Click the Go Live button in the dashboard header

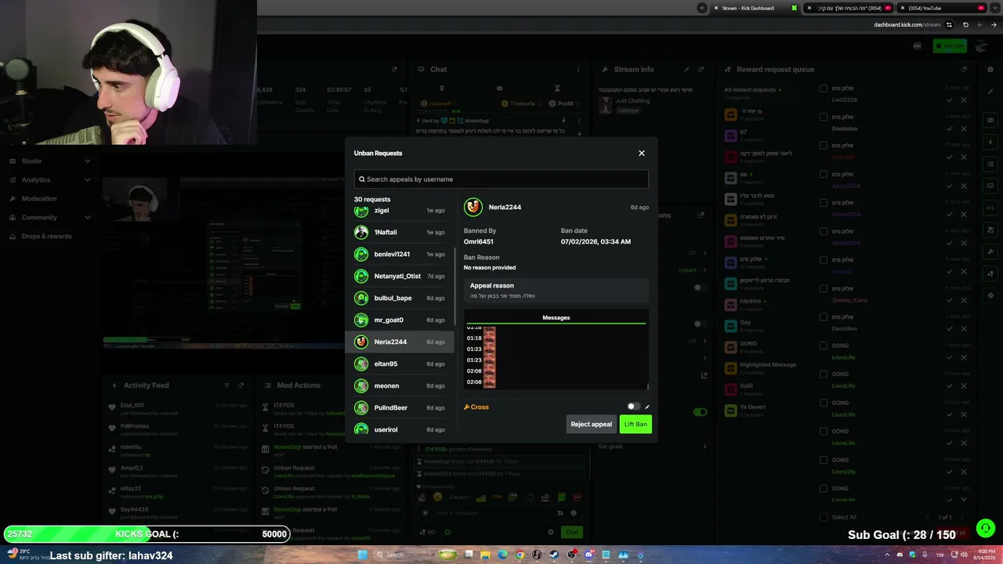pyautogui.click(x=950, y=46)
